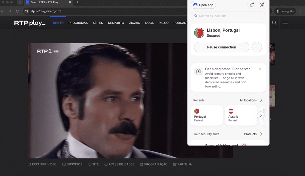Click EXPANDIR VÍDEO
The height and width of the screenshot is (176, 305).
(x=42, y=164)
